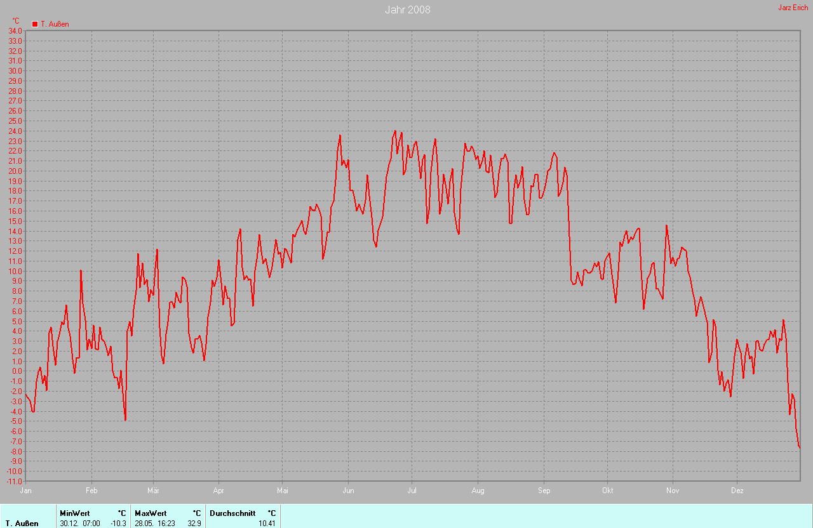Select the Mär month label
Screen dimensions: 813x528
pyautogui.click(x=153, y=491)
